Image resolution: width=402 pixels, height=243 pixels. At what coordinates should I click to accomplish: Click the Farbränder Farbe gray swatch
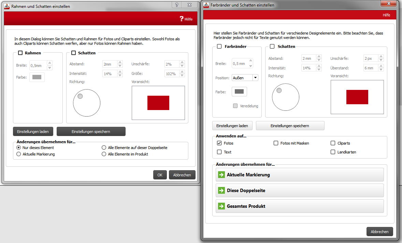(x=239, y=92)
